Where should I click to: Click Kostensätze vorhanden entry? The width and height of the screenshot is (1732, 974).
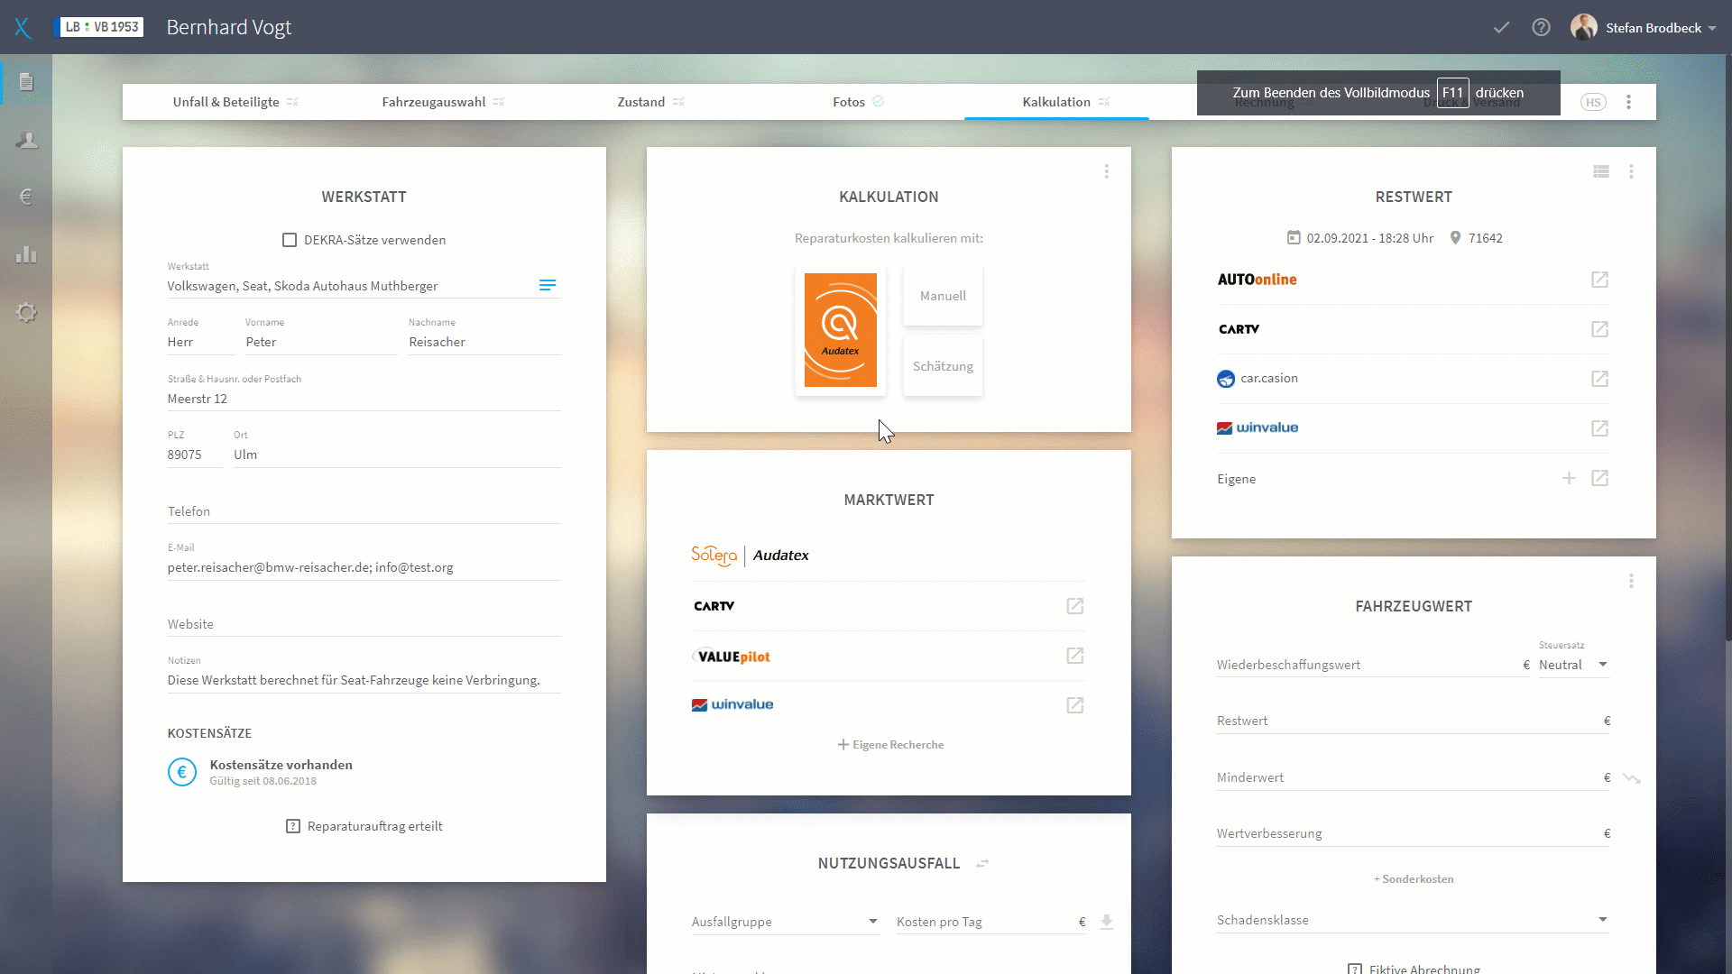pos(281,772)
